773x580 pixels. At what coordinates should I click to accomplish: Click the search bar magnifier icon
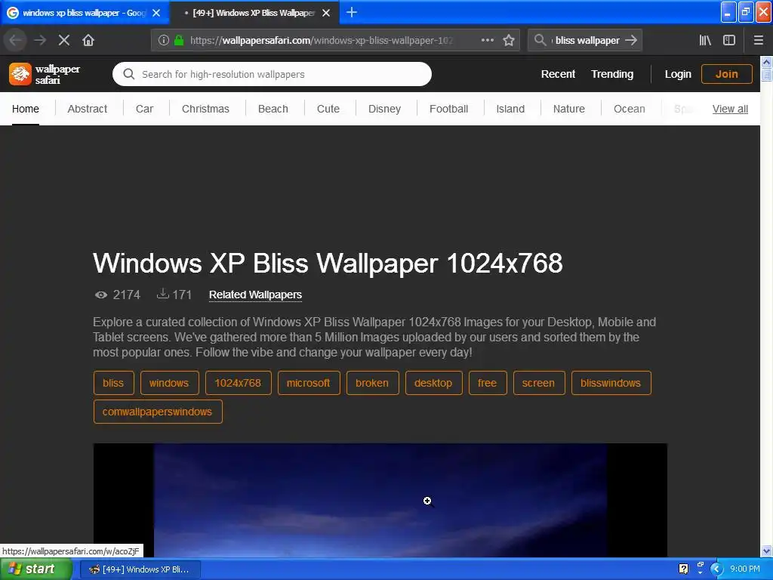click(x=540, y=40)
